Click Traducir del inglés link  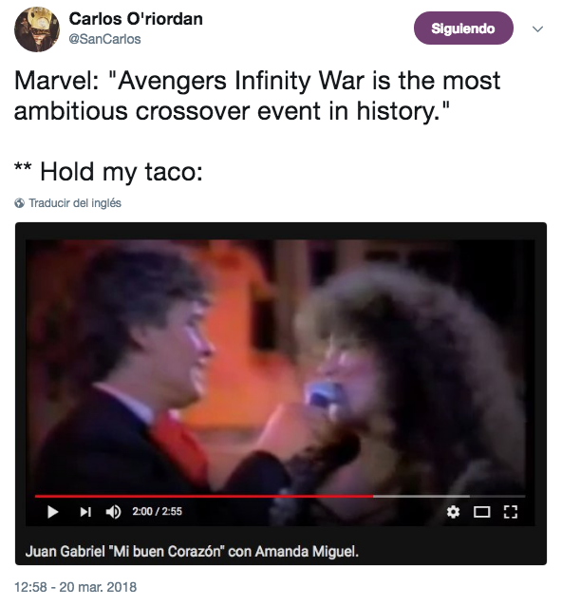coord(75,203)
